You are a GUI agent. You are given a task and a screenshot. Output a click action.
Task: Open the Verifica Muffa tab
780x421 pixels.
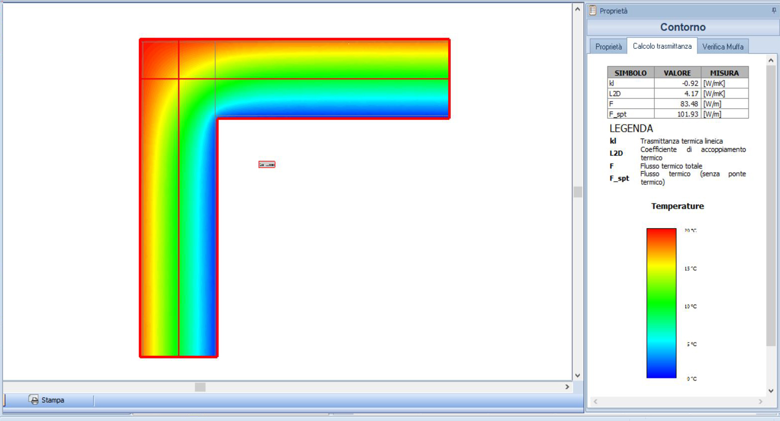[723, 47]
